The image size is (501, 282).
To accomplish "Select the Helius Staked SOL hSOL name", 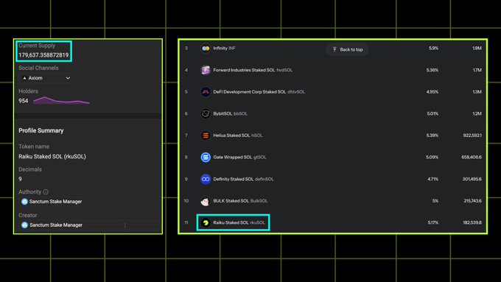I will tap(238, 135).
